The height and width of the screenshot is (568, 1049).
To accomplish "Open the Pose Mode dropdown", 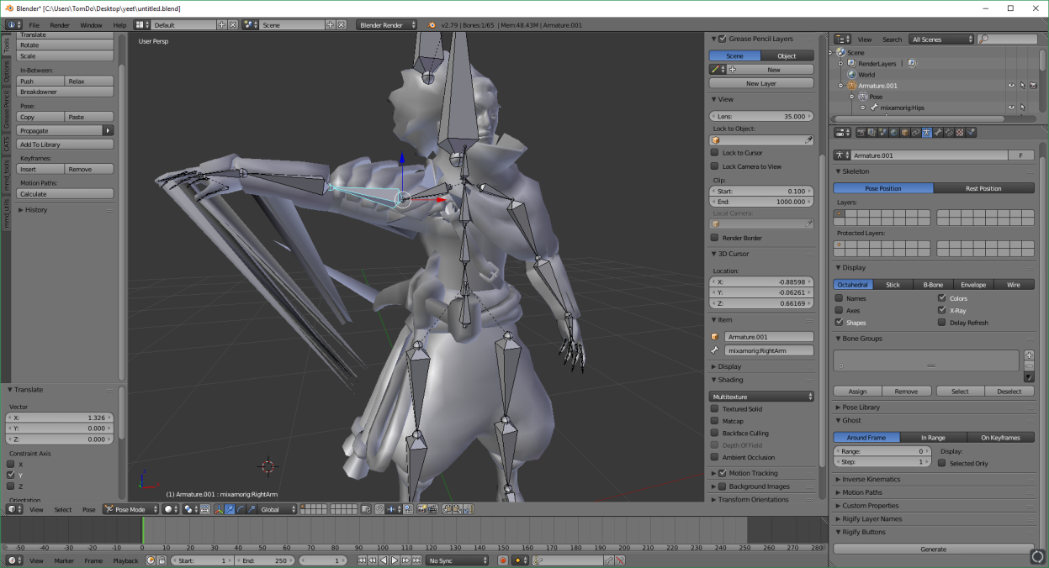I will tap(130, 509).
